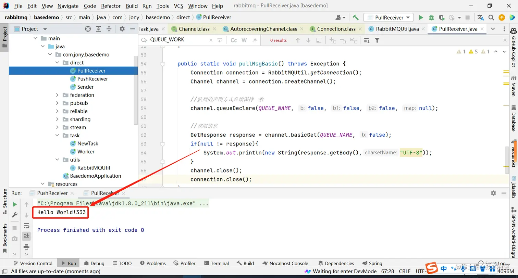Click the green Run button in toolbar
The height and width of the screenshot is (278, 518).
[x=421, y=17]
